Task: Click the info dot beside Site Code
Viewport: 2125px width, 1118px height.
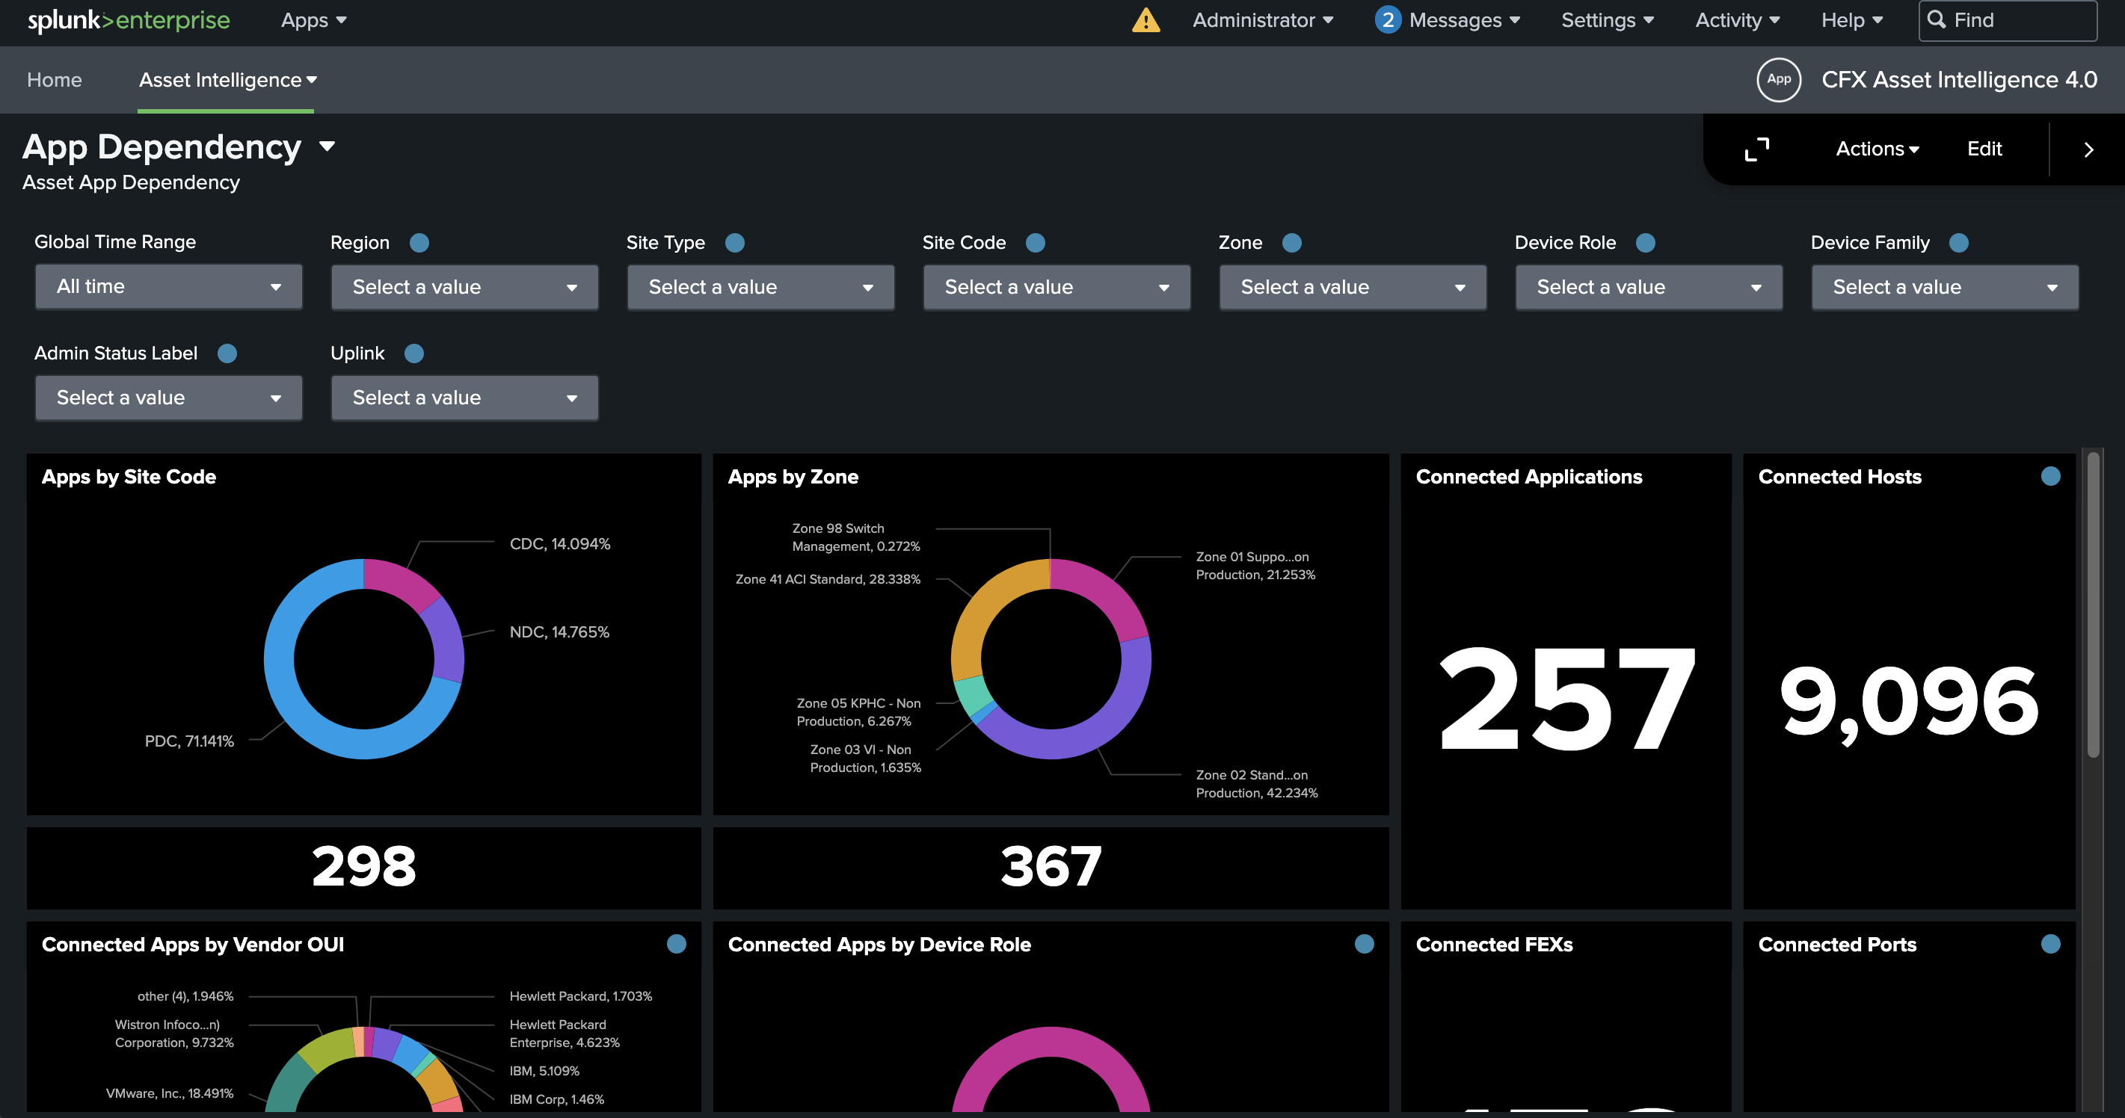Action: click(x=1036, y=242)
